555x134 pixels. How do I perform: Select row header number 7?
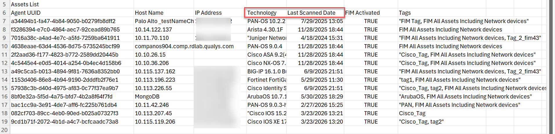pyautogui.click(x=4, y=21)
